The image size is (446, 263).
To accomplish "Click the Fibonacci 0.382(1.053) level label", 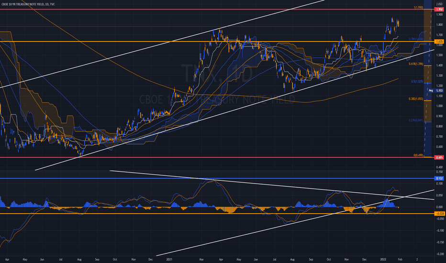I will coord(416,99).
